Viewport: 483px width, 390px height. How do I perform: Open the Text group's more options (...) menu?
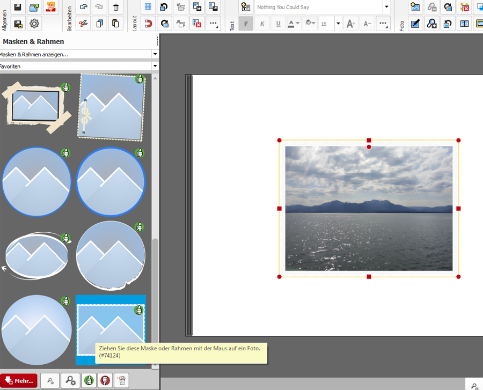(x=383, y=24)
